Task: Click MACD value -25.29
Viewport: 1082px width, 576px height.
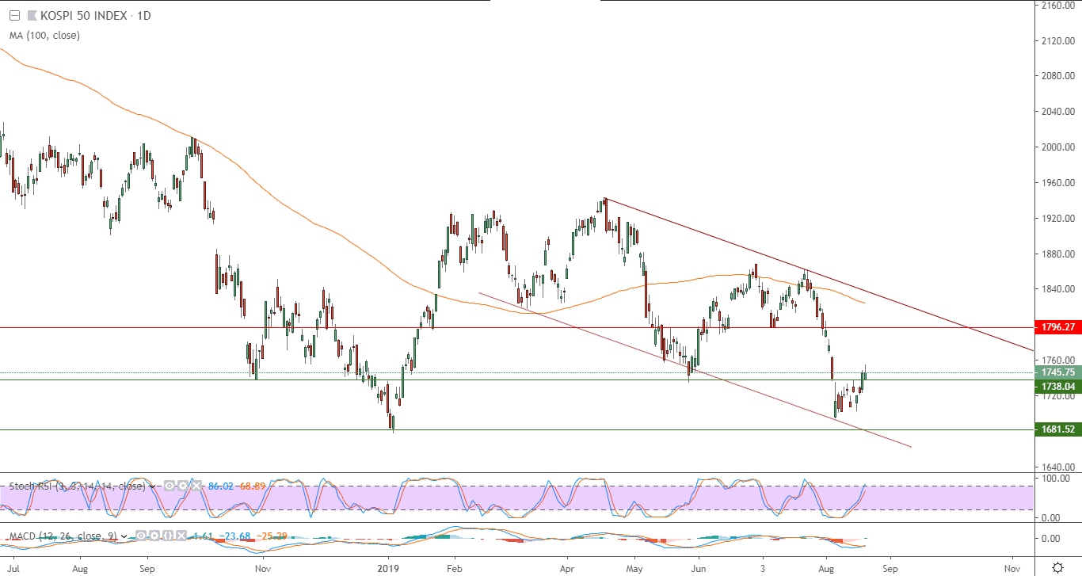Action: click(x=272, y=536)
